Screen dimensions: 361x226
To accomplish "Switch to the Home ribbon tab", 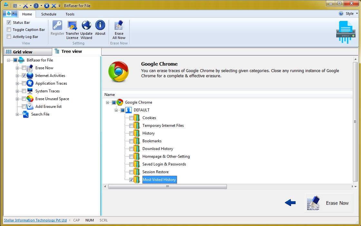I will point(27,14).
